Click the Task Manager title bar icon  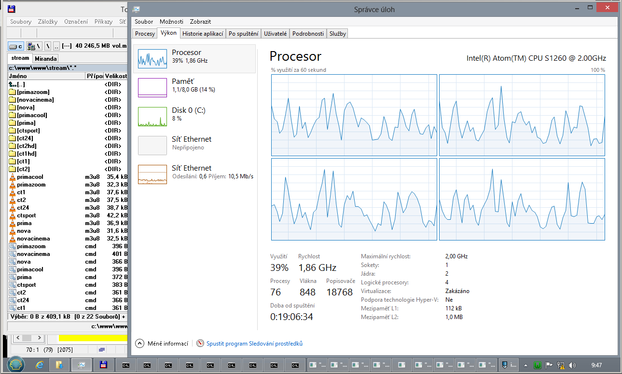[x=137, y=9]
